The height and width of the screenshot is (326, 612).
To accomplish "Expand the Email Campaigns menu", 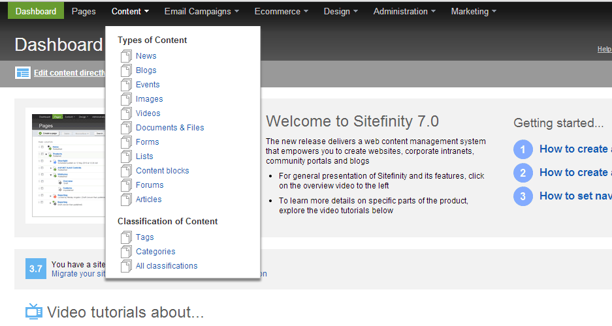I will pos(201,11).
